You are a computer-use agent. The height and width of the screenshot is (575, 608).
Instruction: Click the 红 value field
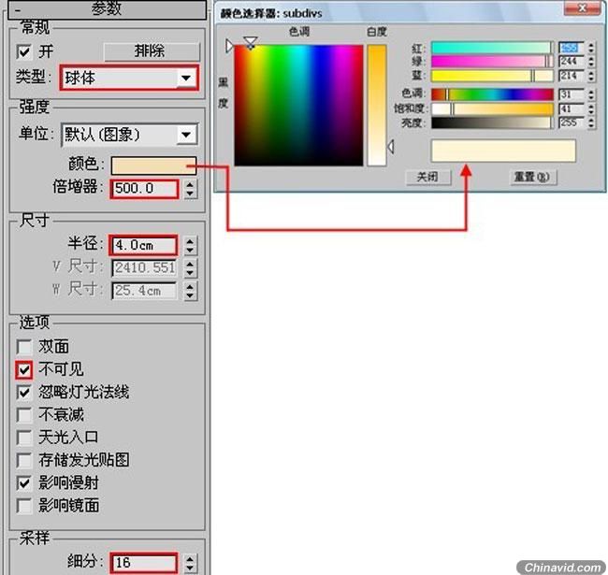coord(572,48)
